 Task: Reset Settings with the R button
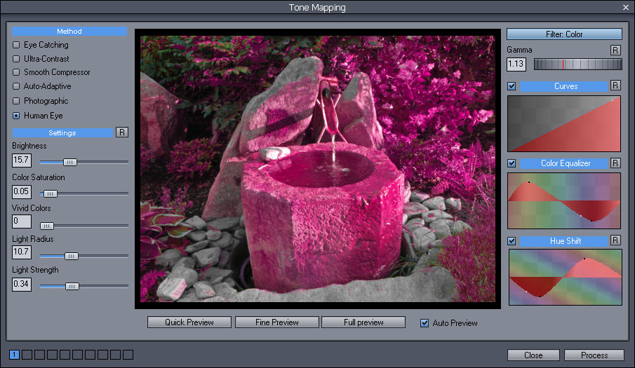(122, 132)
